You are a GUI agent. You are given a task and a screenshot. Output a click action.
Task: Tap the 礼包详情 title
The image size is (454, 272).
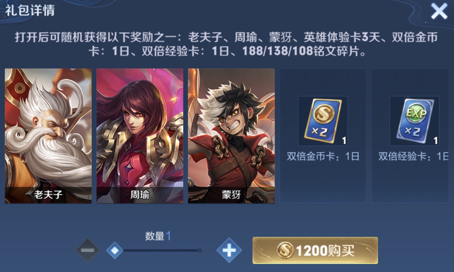30,11
